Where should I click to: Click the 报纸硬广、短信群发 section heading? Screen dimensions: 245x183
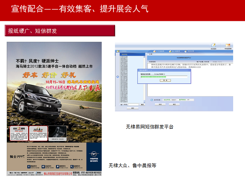point(32,31)
